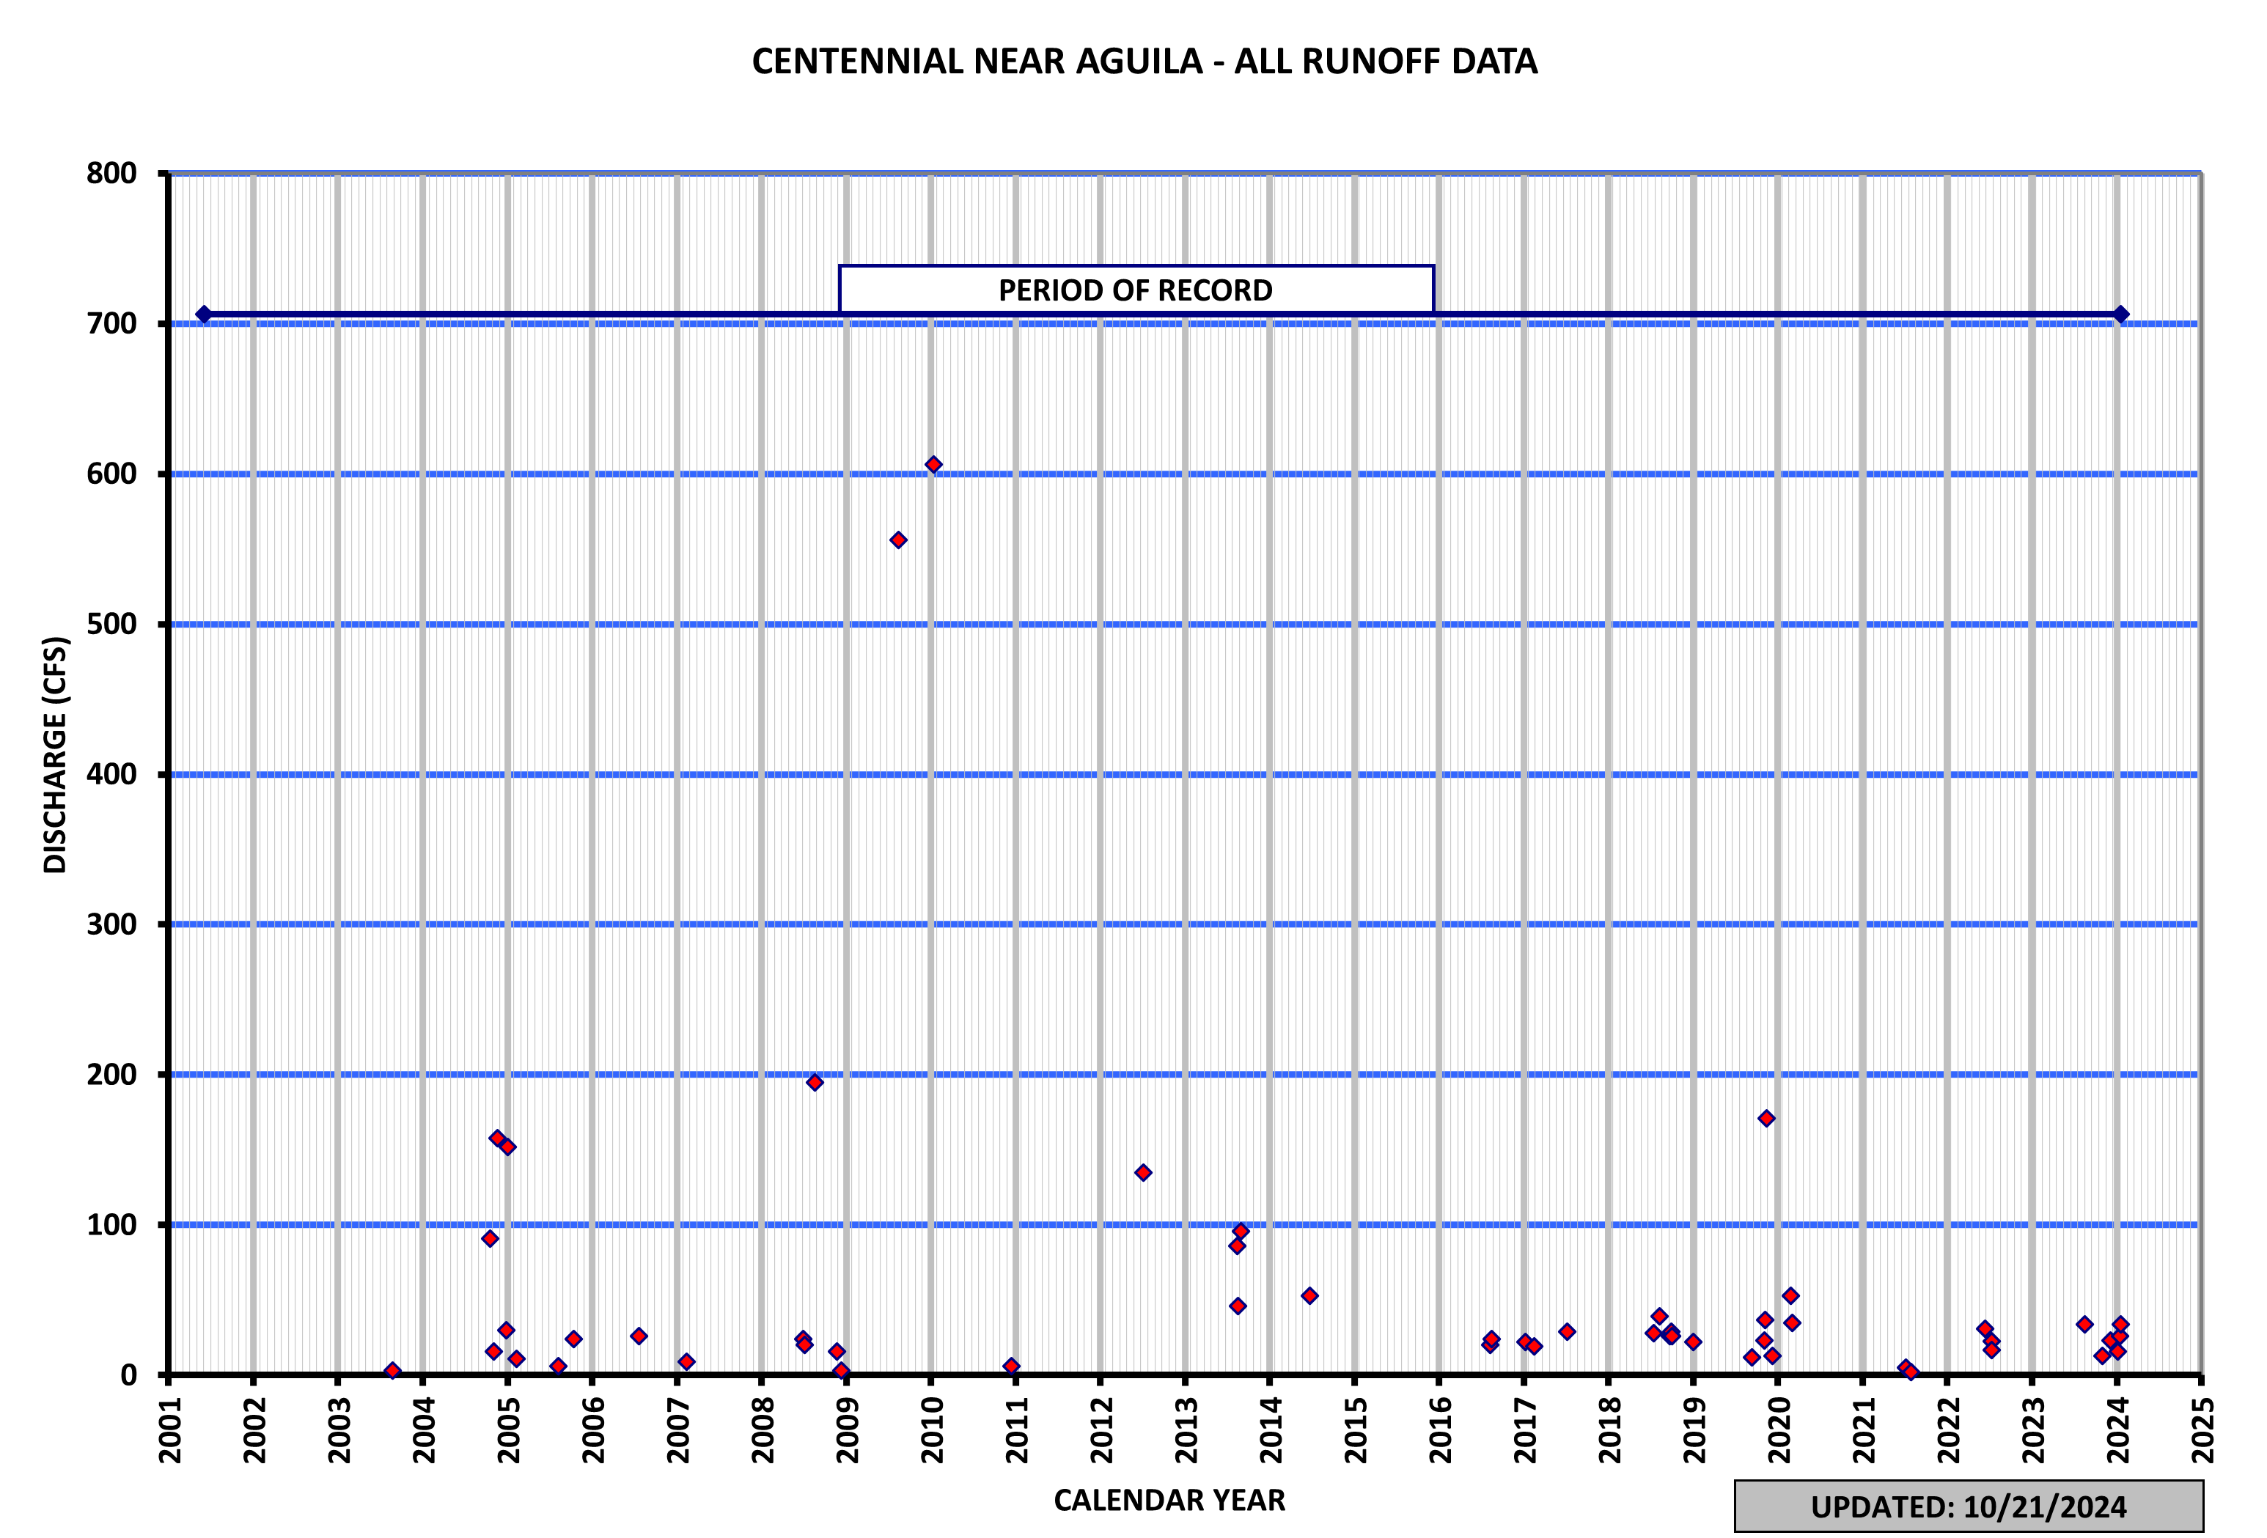Select the data point near 21 CFS at start of 2019
The image size is (2267, 1538).
point(1692,1342)
